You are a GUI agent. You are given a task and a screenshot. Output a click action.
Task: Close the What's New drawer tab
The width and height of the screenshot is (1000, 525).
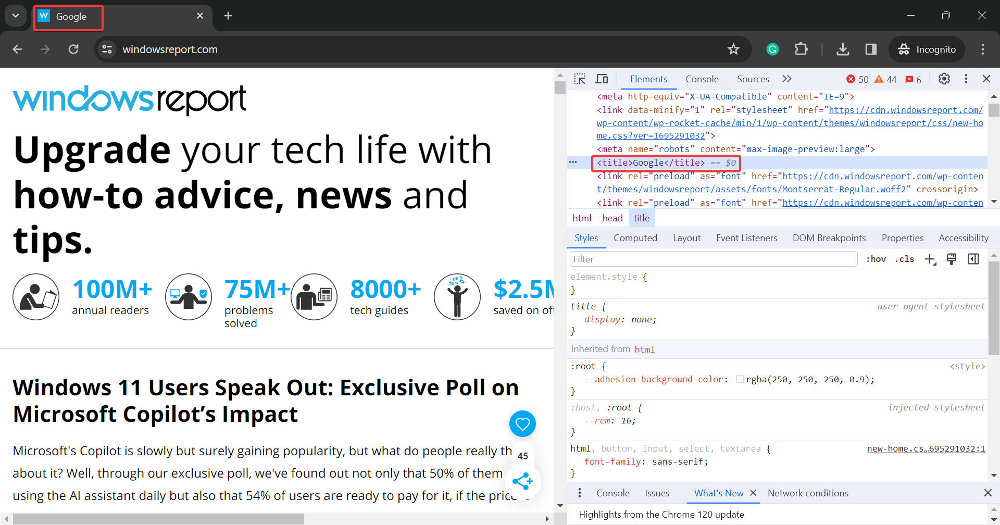click(x=753, y=493)
